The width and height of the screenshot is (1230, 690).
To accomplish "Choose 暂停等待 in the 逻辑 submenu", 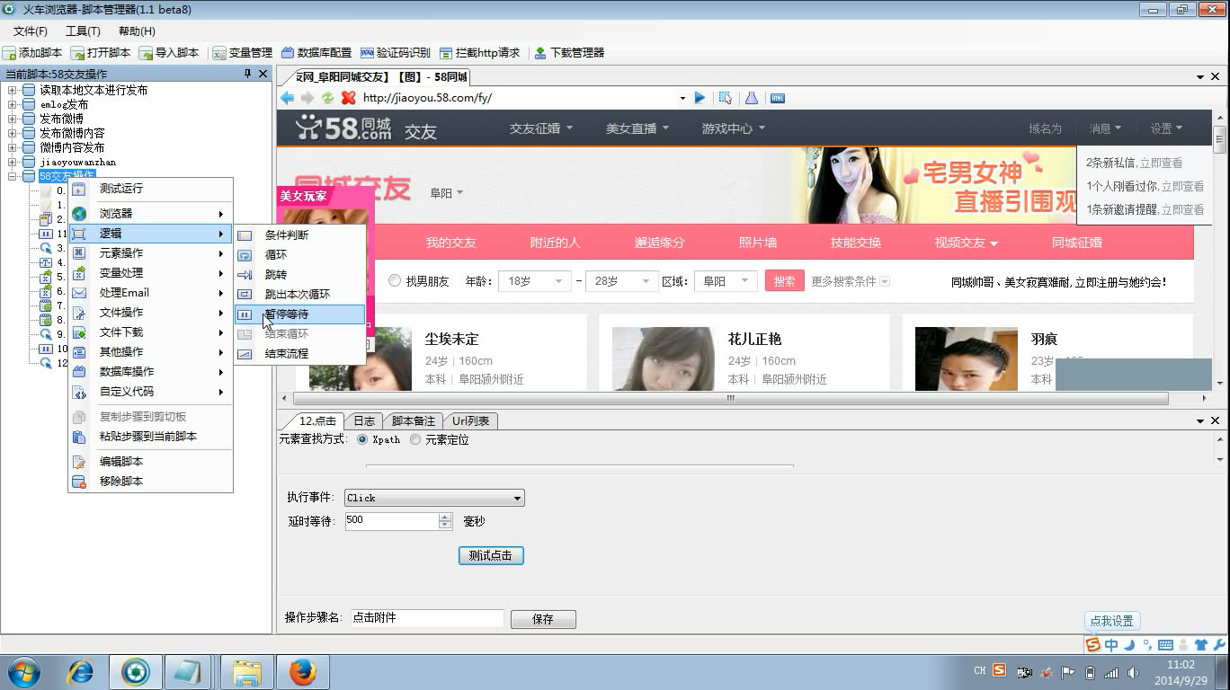I will click(x=300, y=314).
